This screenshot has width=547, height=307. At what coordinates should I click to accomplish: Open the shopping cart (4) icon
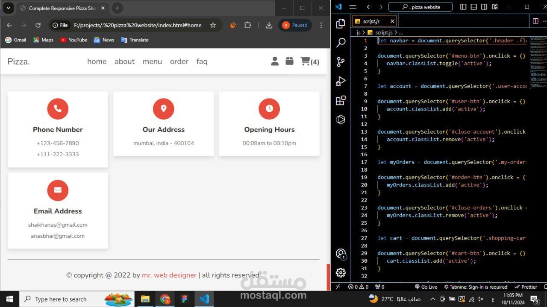click(x=310, y=61)
